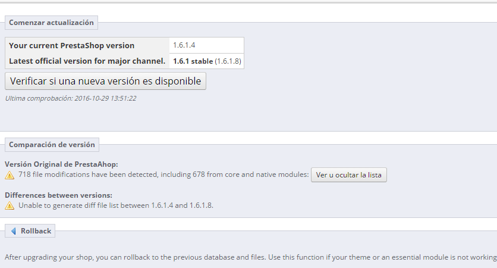Select the Comparación de versión section header
This screenshot has height=268, width=497.
click(x=52, y=145)
